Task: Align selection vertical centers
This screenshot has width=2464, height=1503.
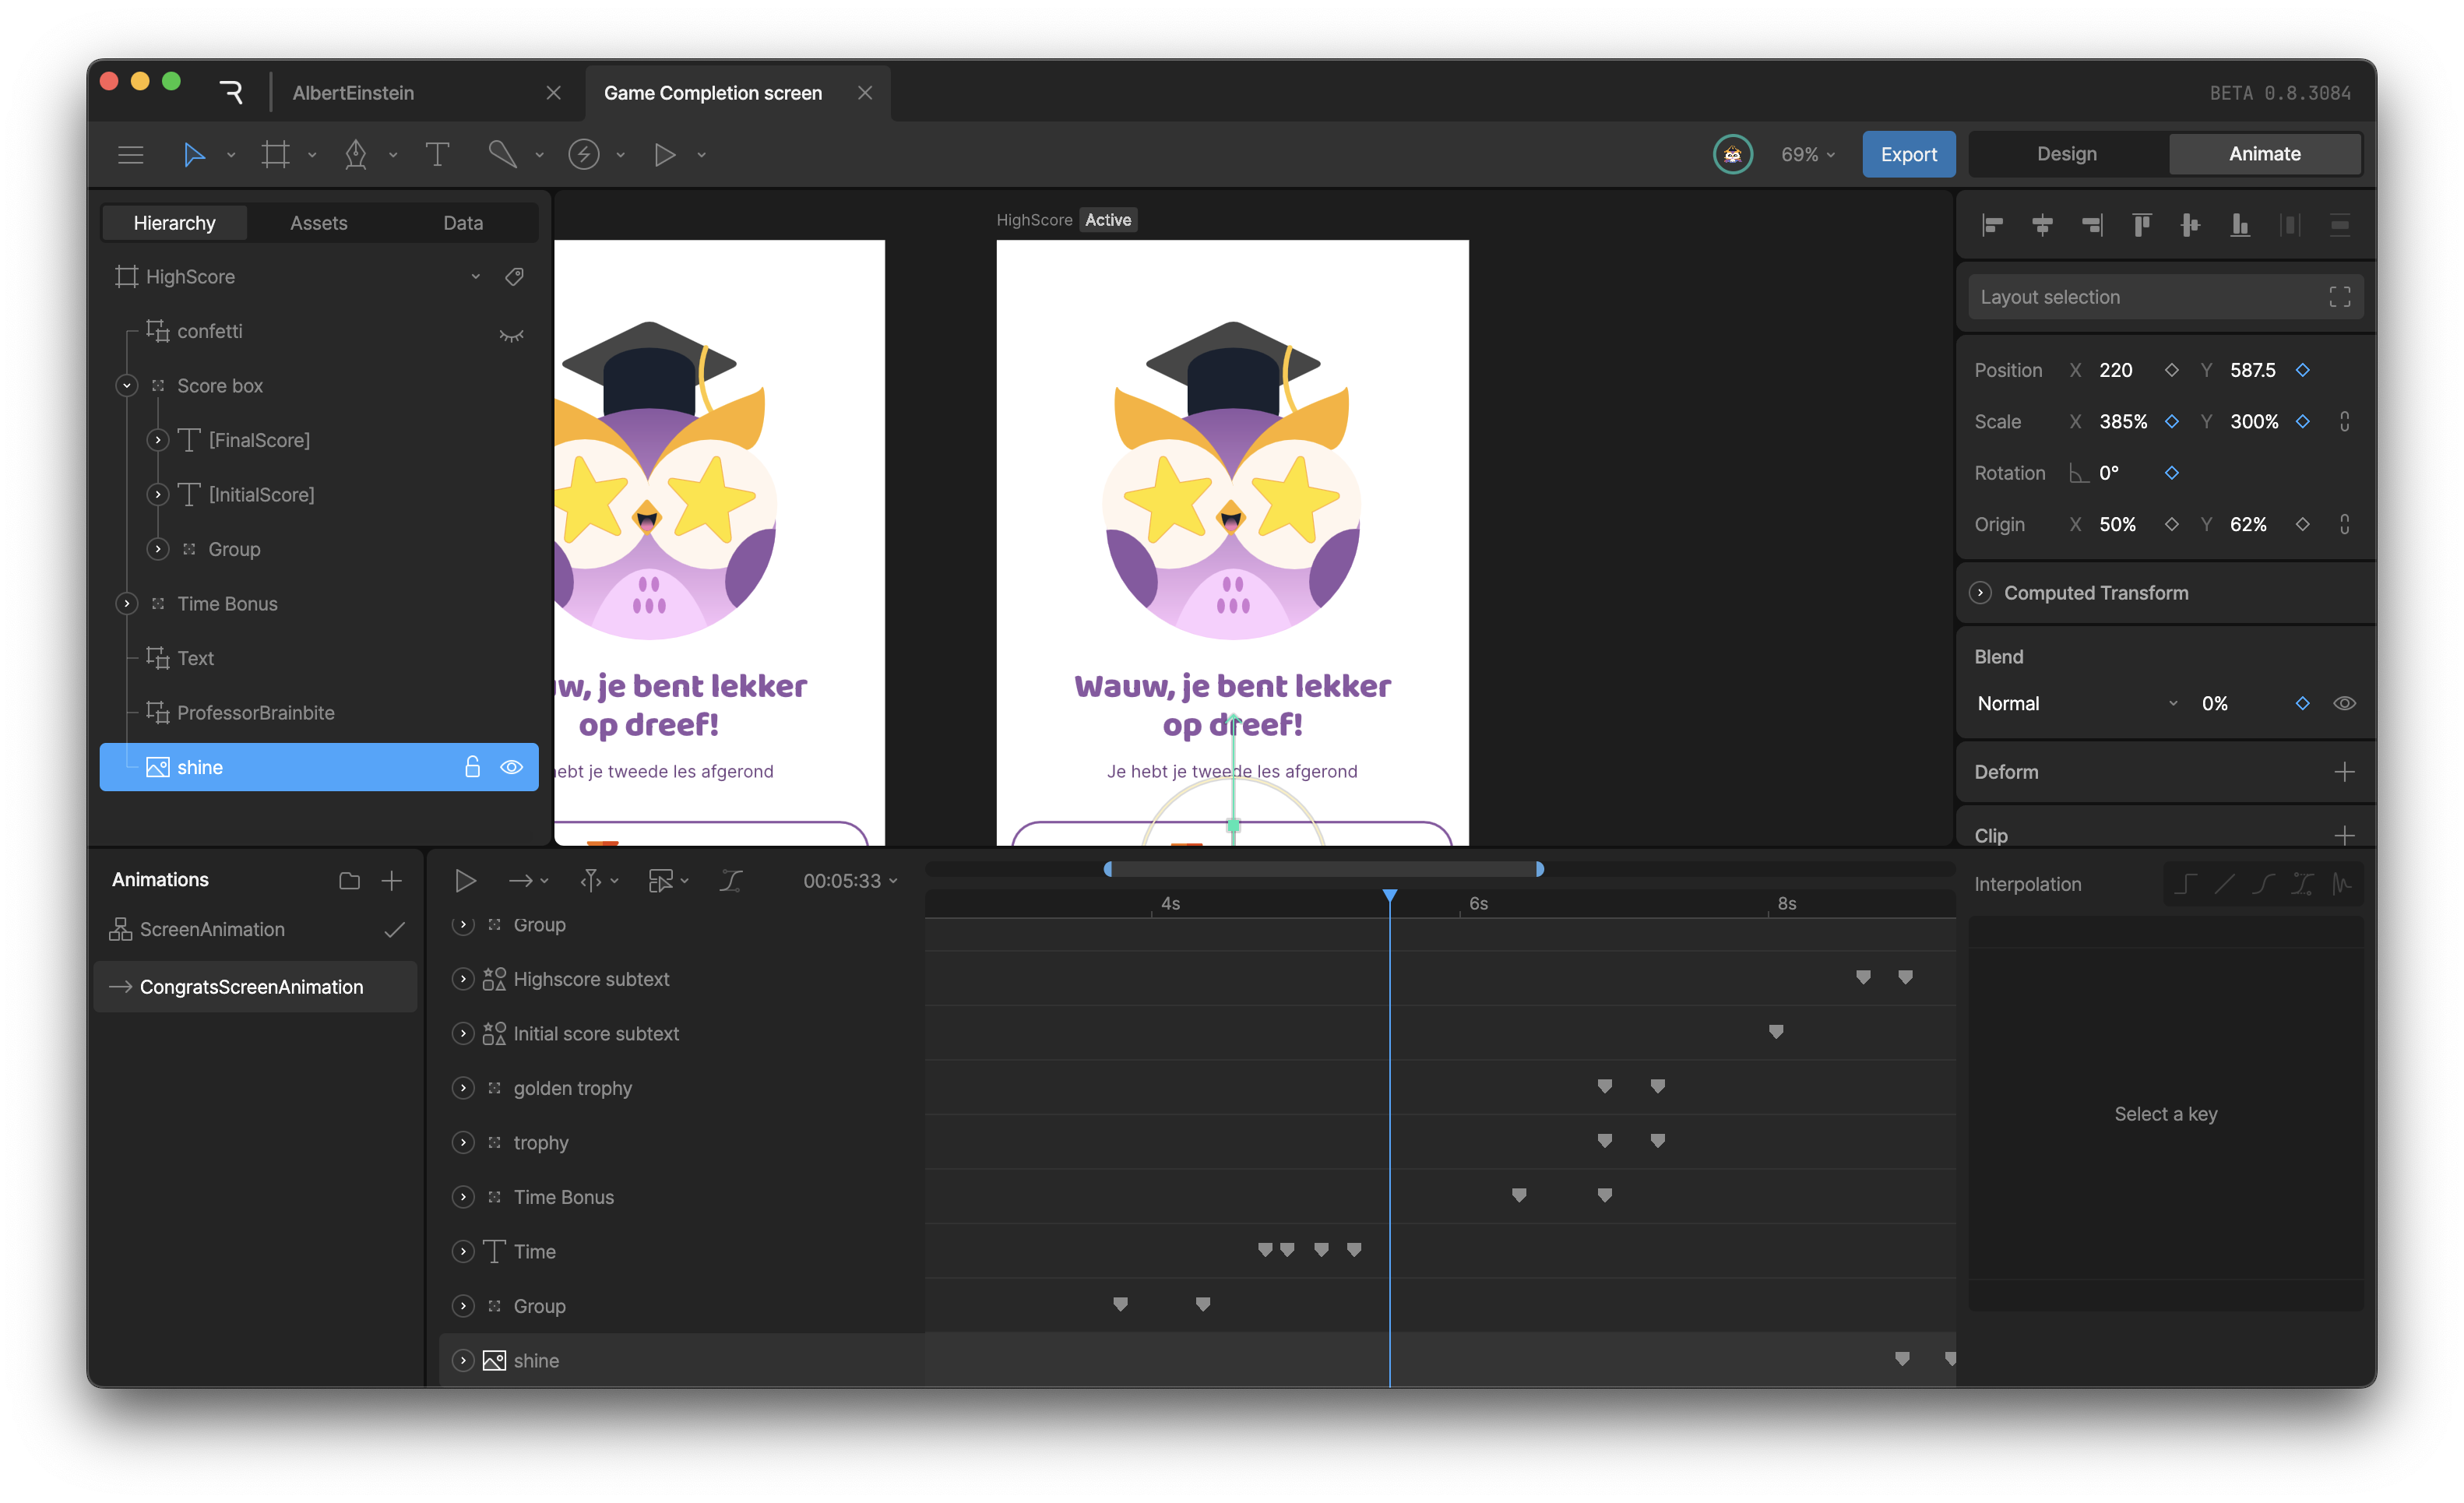Action: pos(2190,225)
